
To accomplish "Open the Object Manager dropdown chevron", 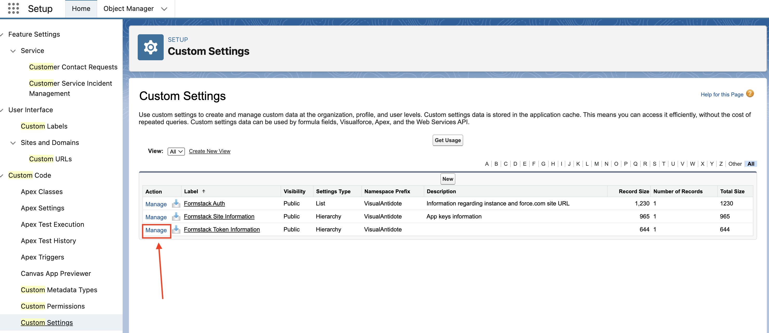I will pos(164,9).
